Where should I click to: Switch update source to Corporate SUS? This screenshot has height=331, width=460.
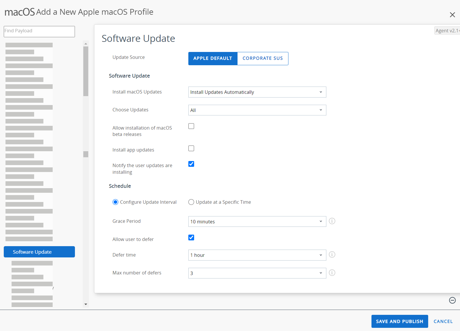click(x=263, y=59)
